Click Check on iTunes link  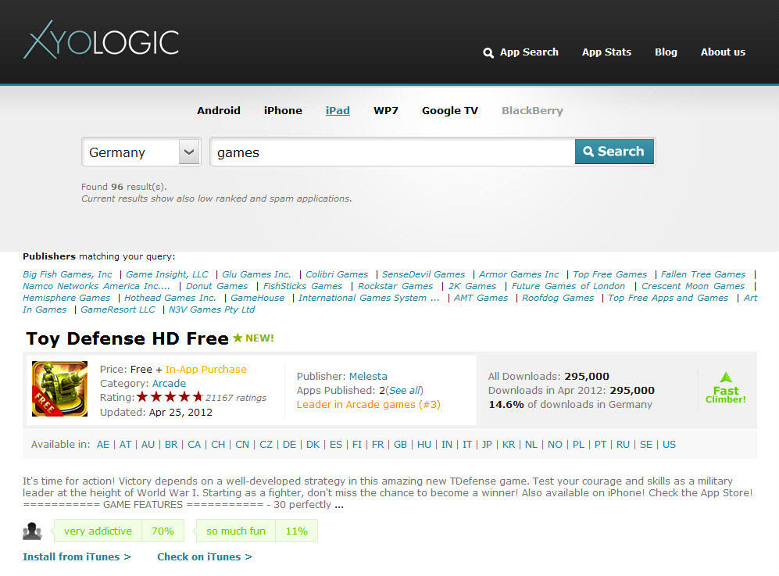pyautogui.click(x=205, y=556)
